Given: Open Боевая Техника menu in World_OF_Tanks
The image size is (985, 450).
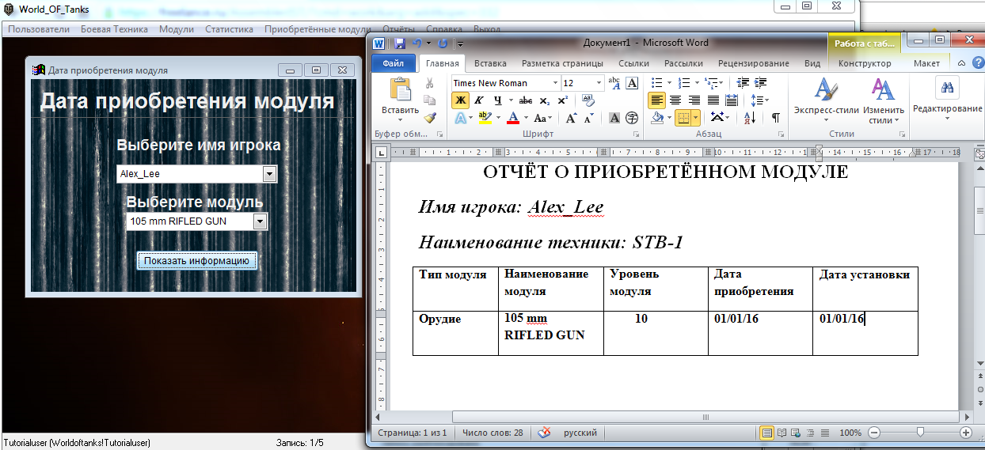Looking at the screenshot, I should click(x=114, y=29).
